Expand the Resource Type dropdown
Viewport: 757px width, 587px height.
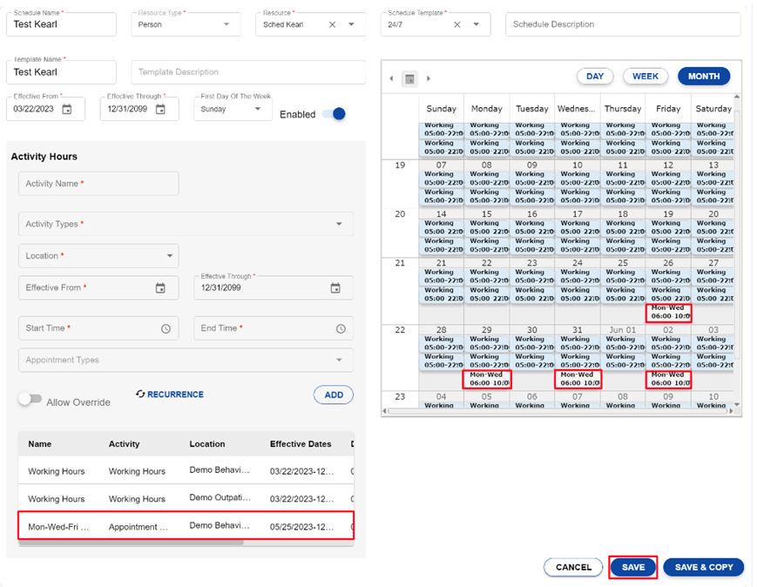click(x=226, y=25)
